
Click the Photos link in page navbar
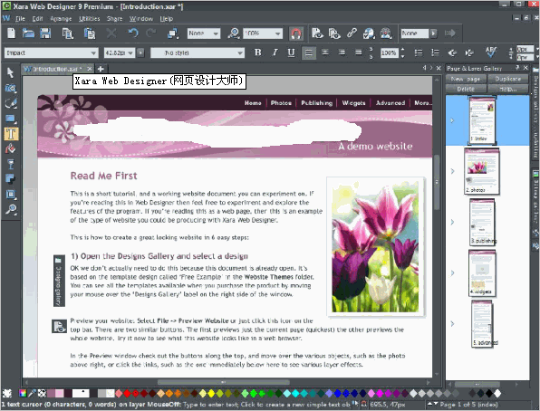[x=281, y=103]
